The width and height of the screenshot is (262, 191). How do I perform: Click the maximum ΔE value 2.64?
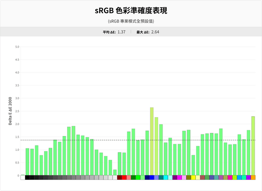155,32
